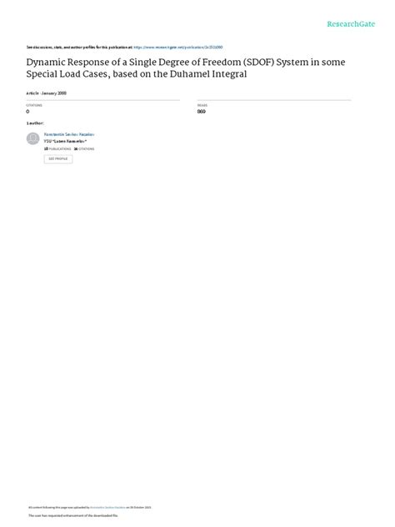This screenshot has height=527, width=395.
Task: Click the CITATIONS heading label
Action: pyautogui.click(x=34, y=105)
